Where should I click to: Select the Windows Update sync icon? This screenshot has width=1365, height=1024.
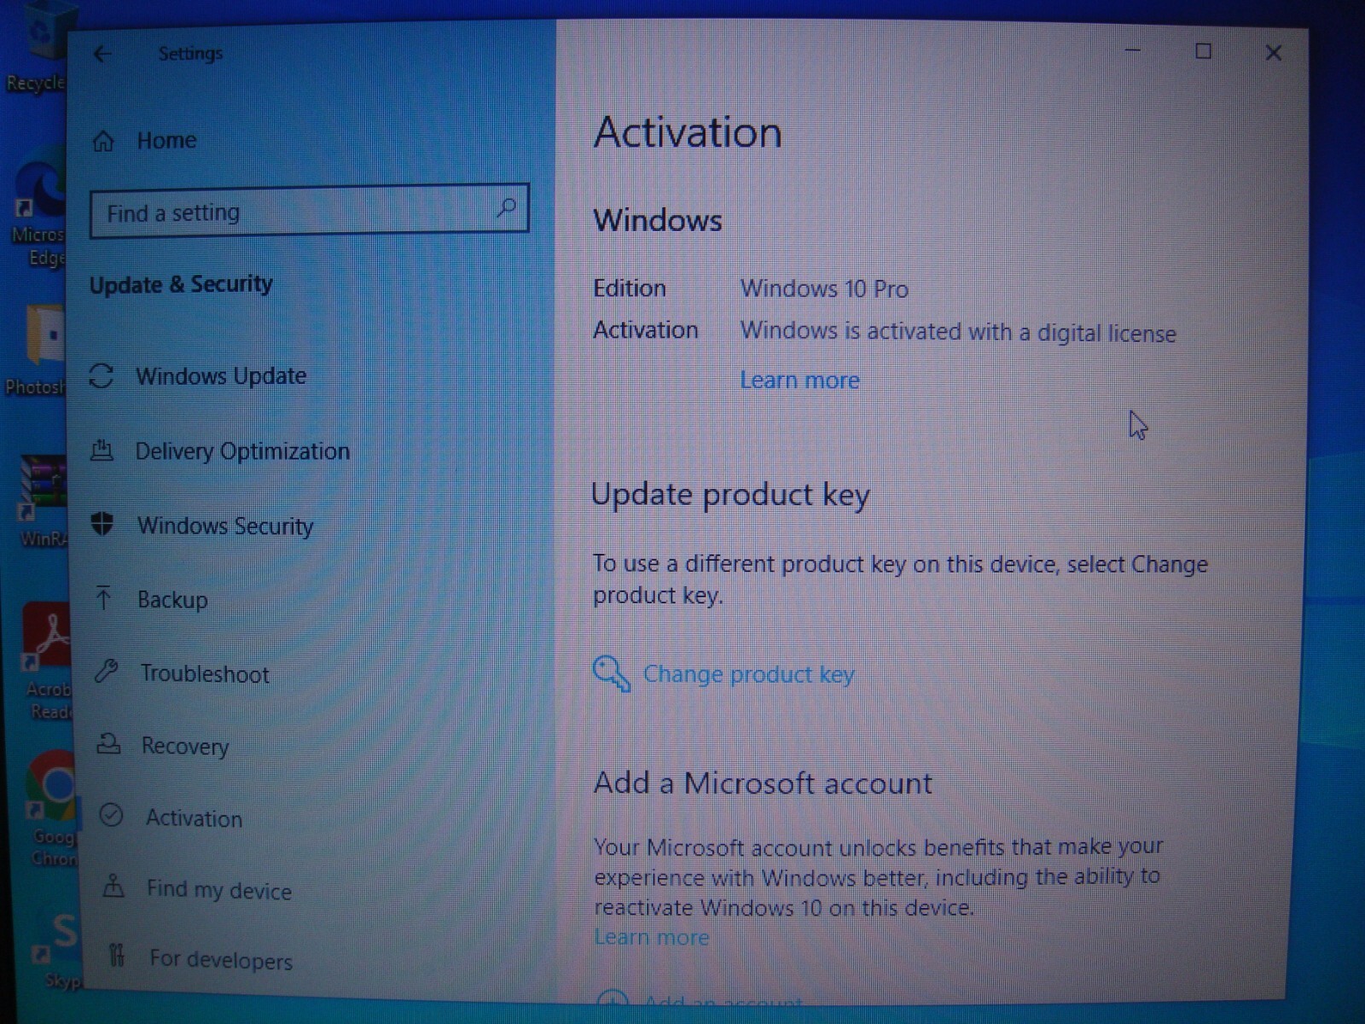[102, 375]
